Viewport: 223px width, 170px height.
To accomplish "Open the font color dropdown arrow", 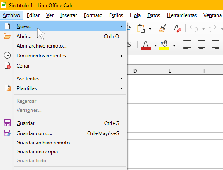I will (155, 45).
